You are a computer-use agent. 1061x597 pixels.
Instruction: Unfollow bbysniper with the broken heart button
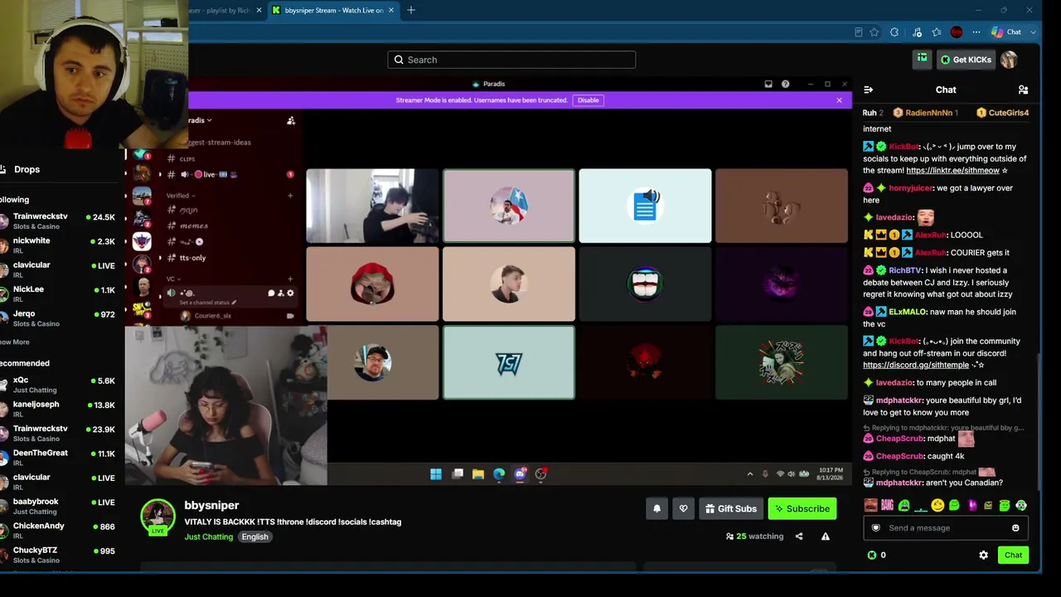coord(683,508)
